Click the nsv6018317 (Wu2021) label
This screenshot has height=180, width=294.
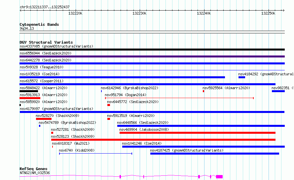click(71, 143)
